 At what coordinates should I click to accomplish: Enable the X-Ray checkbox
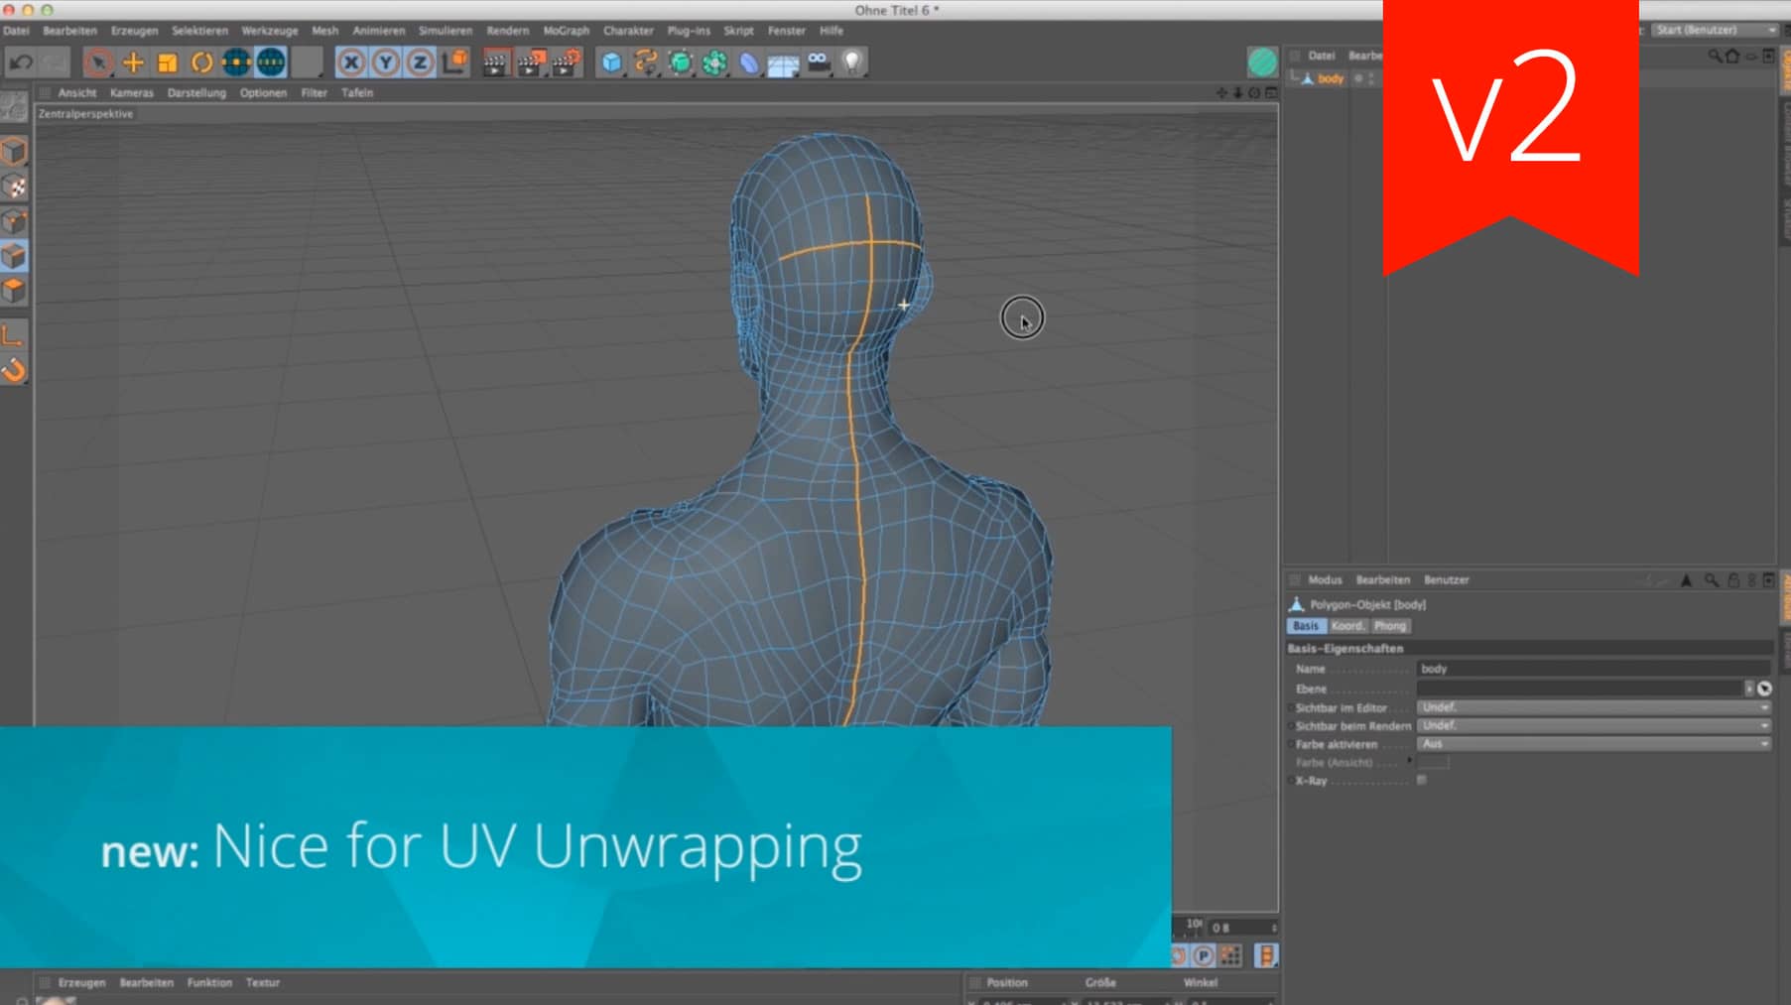1421,779
